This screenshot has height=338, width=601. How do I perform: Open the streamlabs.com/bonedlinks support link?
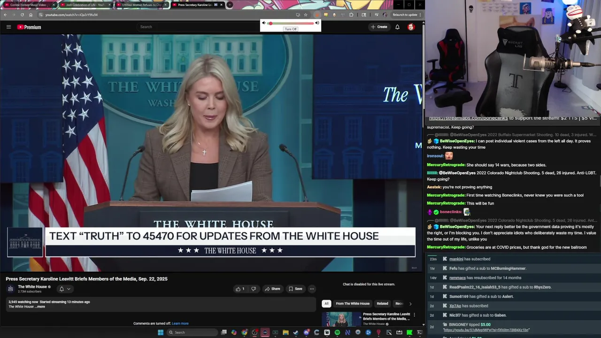tap(468, 118)
